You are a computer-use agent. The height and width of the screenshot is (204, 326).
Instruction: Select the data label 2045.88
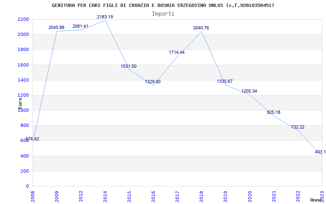click(x=56, y=27)
